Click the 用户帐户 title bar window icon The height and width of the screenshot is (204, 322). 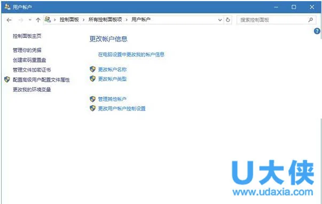pyautogui.click(x=7, y=7)
